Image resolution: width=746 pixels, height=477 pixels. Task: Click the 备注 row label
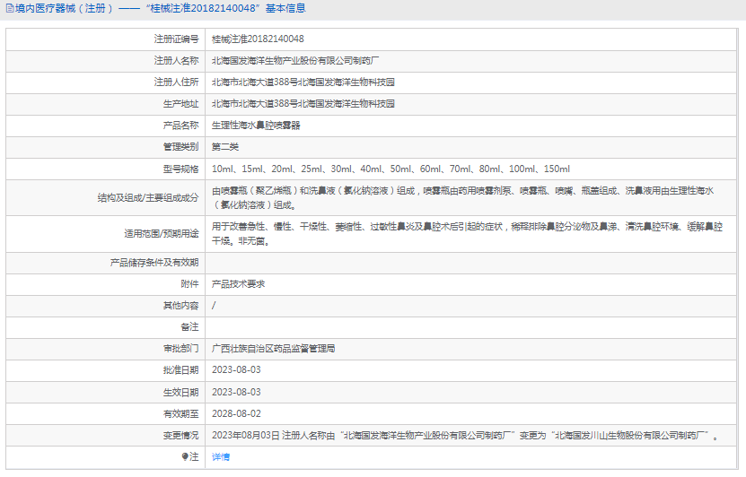[189, 327]
